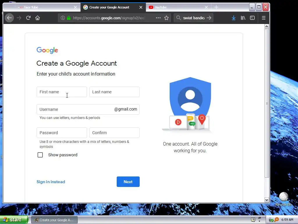Viewport: 298px width, 224px height.
Task: Click the Password field
Action: (x=62, y=133)
